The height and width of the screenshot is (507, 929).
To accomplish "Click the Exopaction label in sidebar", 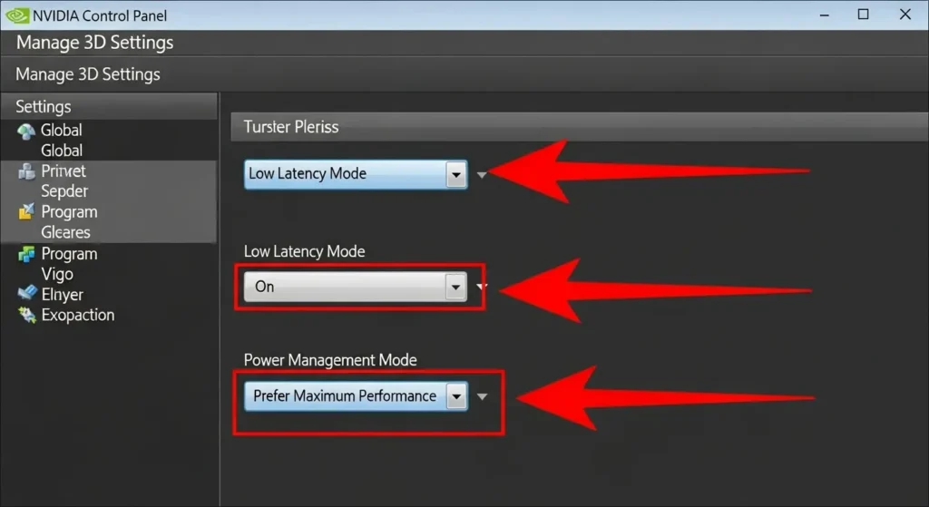I will 78,316.
